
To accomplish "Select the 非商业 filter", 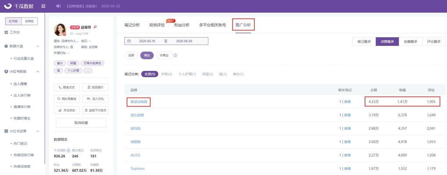I will pos(164,56).
